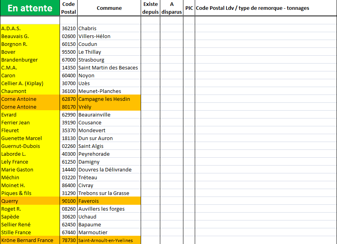Select the 'Existe depuis' header cell
The image size is (337, 244).
pyautogui.click(x=150, y=8)
